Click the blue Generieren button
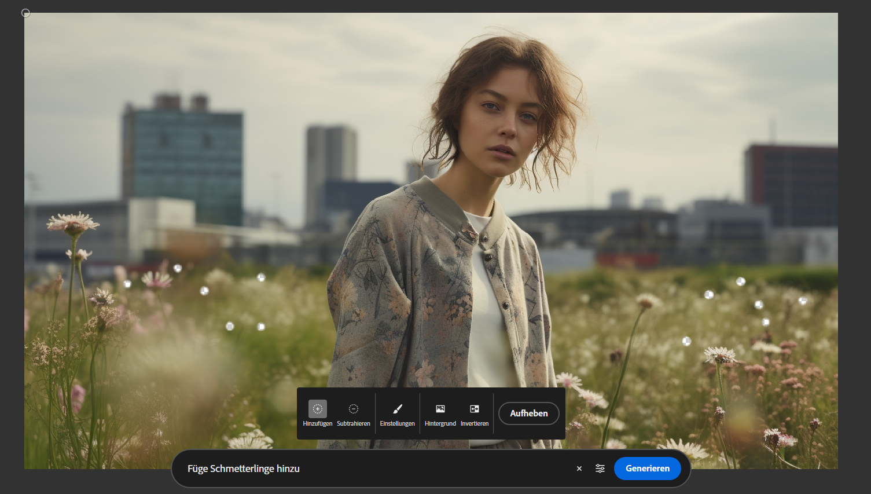Image resolution: width=871 pixels, height=494 pixels. [647, 469]
